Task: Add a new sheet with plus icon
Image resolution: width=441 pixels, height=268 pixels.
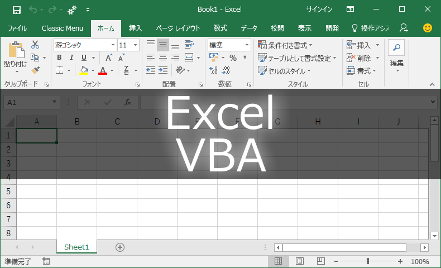Action: (x=120, y=247)
